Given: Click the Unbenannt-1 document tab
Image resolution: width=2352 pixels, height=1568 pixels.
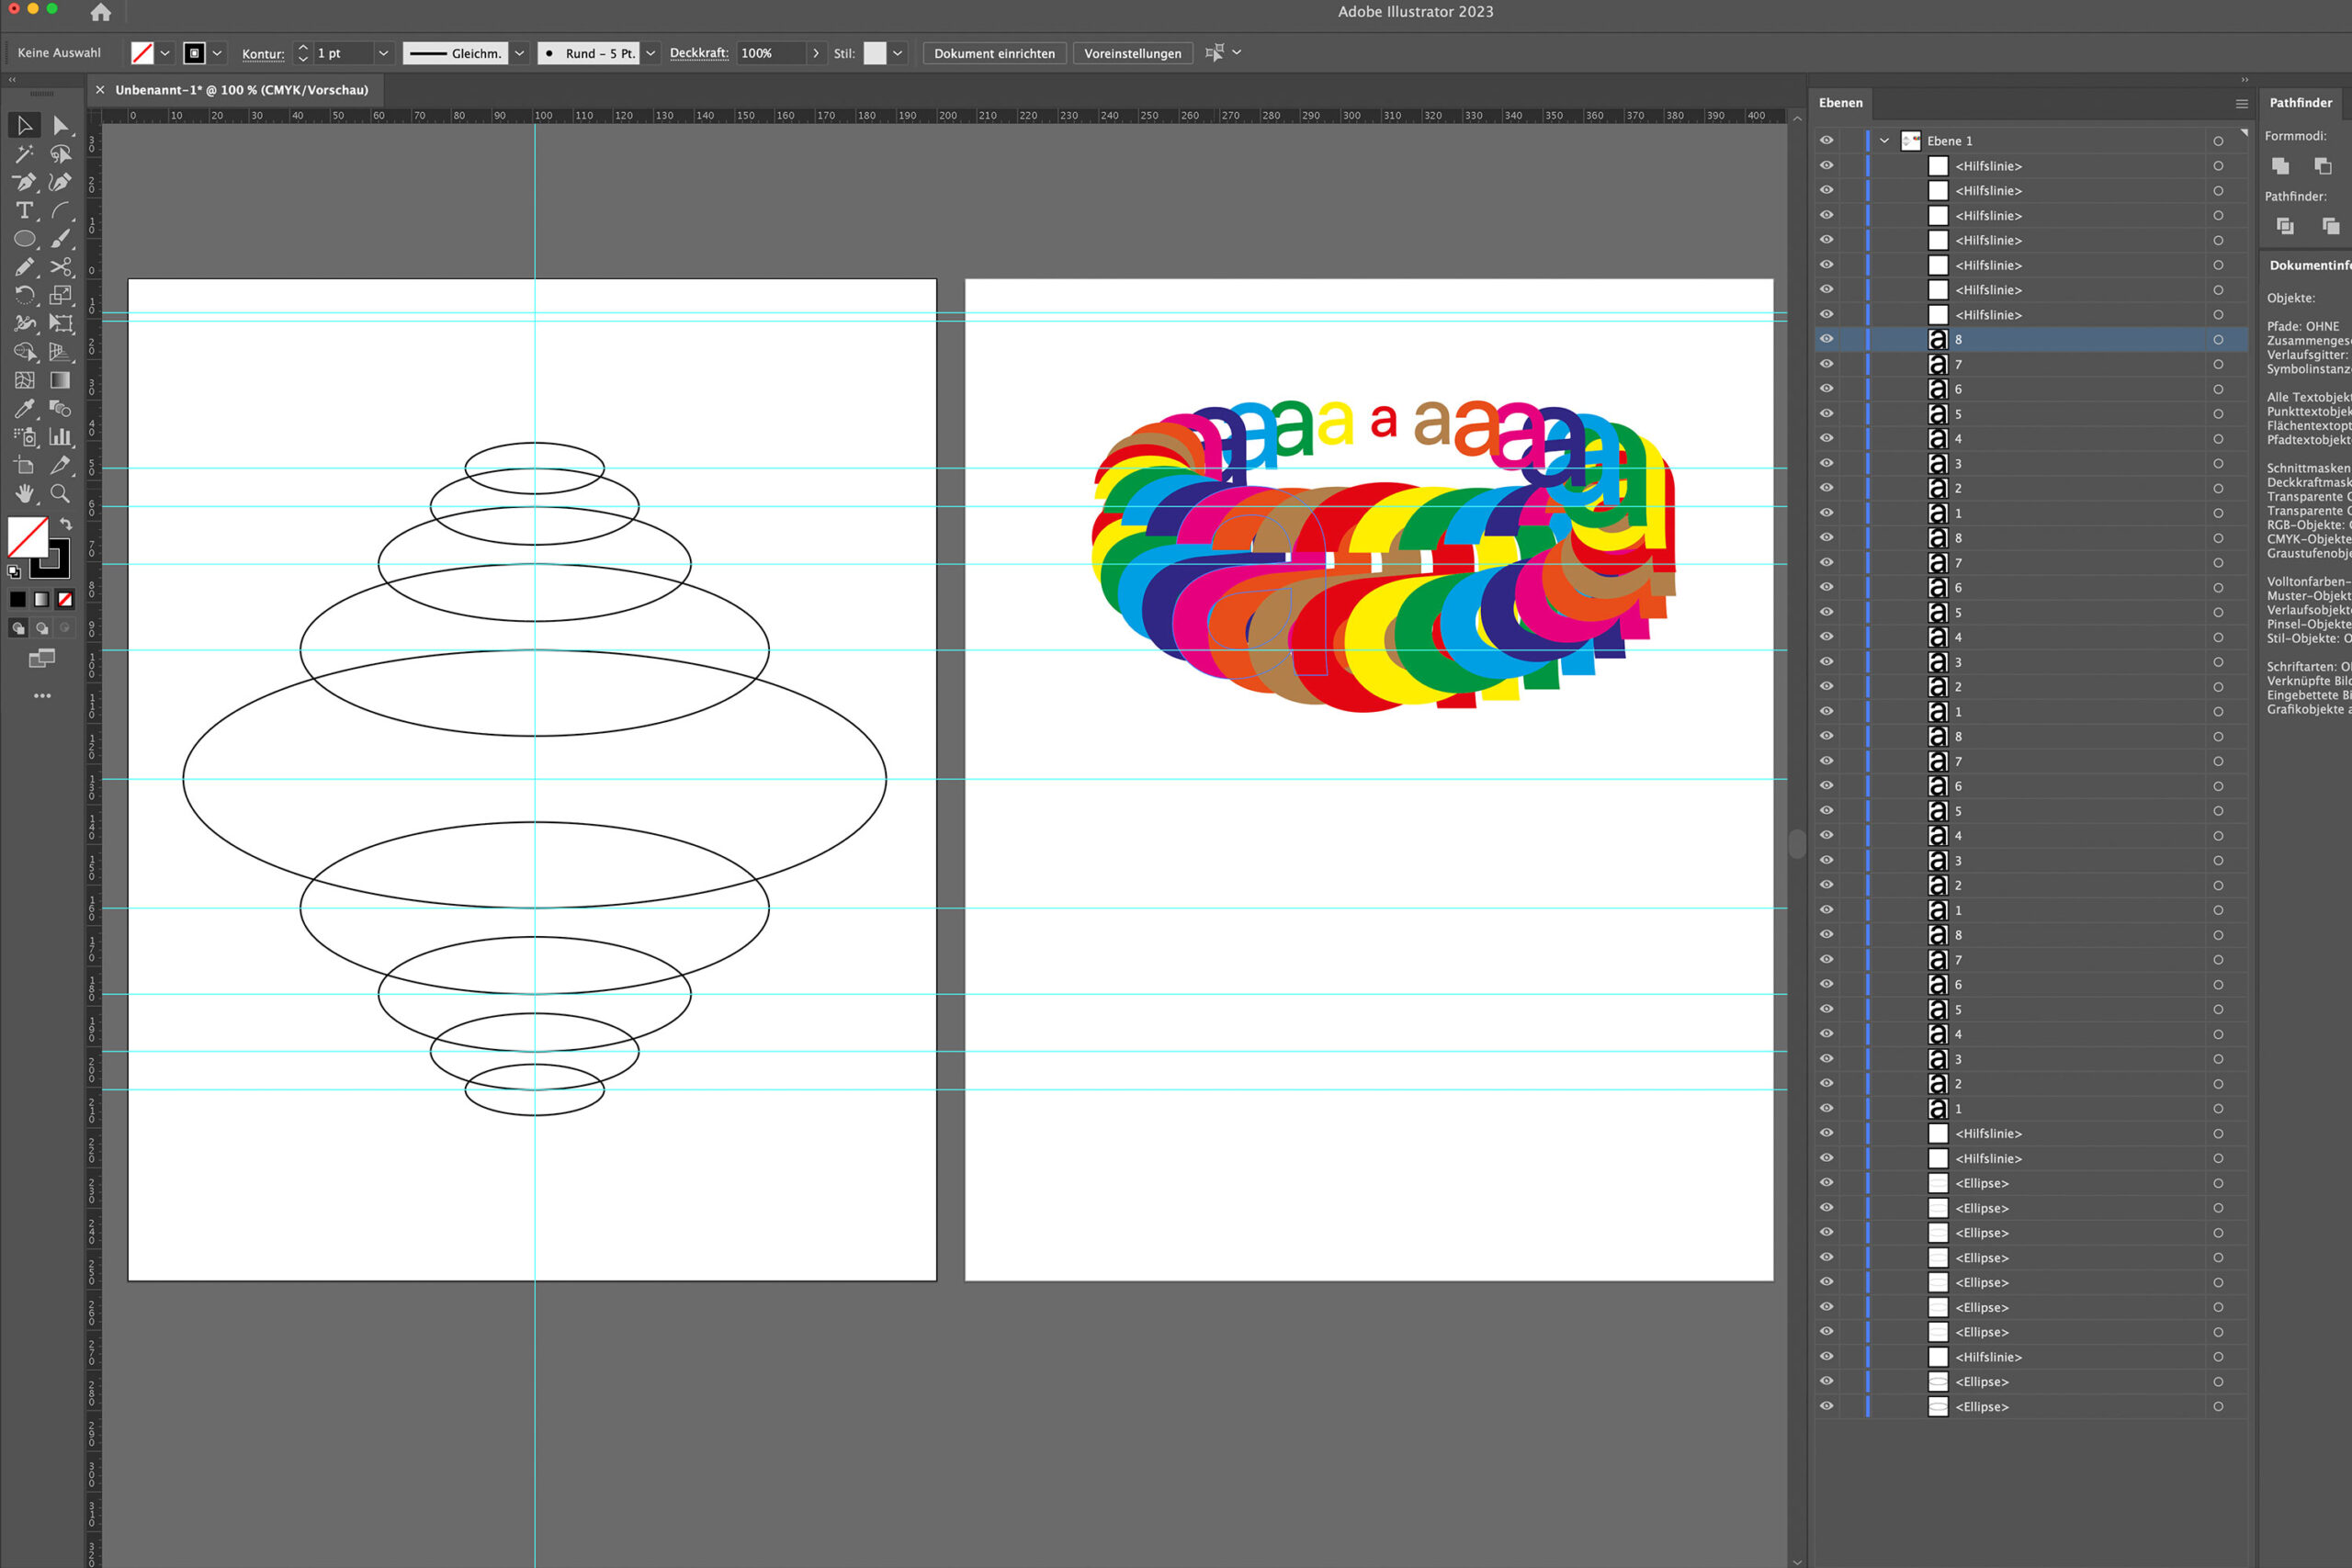Looking at the screenshot, I should pyautogui.click(x=241, y=90).
